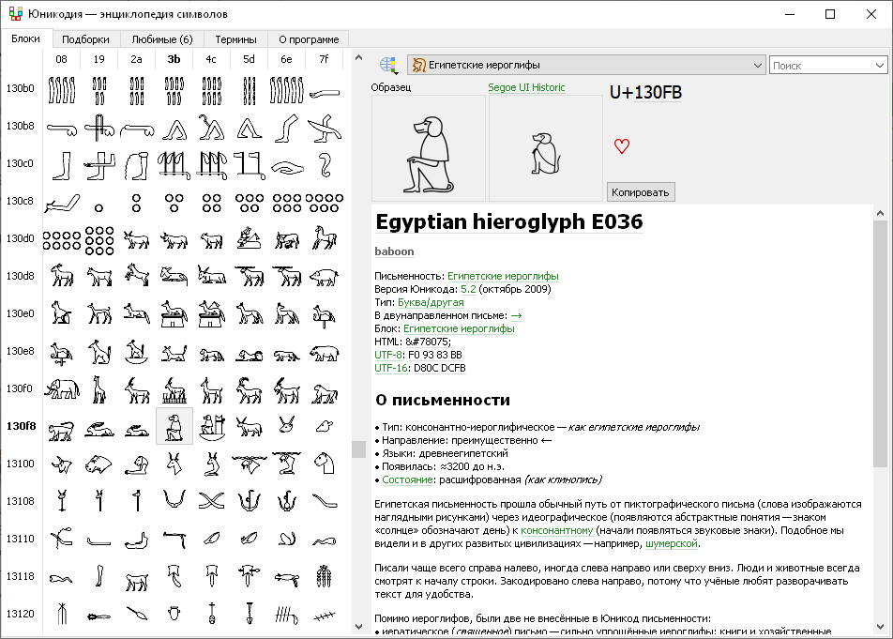Click the 3b column header
The image size is (893, 639).
click(x=174, y=59)
